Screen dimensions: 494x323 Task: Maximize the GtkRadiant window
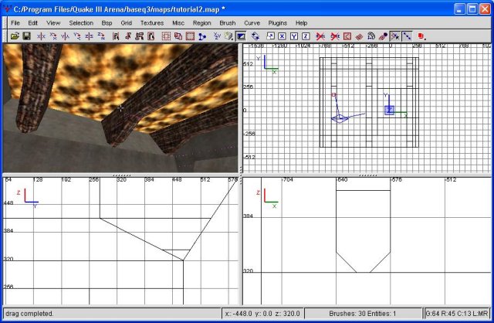tap(472, 8)
